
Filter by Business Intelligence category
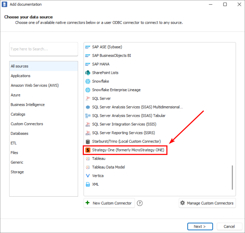click(x=44, y=105)
